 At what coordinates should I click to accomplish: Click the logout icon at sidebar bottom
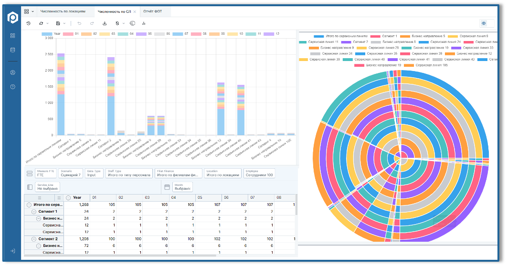coord(12,251)
